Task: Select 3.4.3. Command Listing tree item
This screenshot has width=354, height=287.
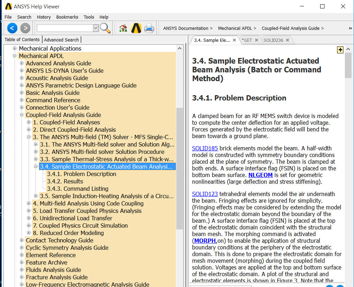Action: tap(77, 189)
